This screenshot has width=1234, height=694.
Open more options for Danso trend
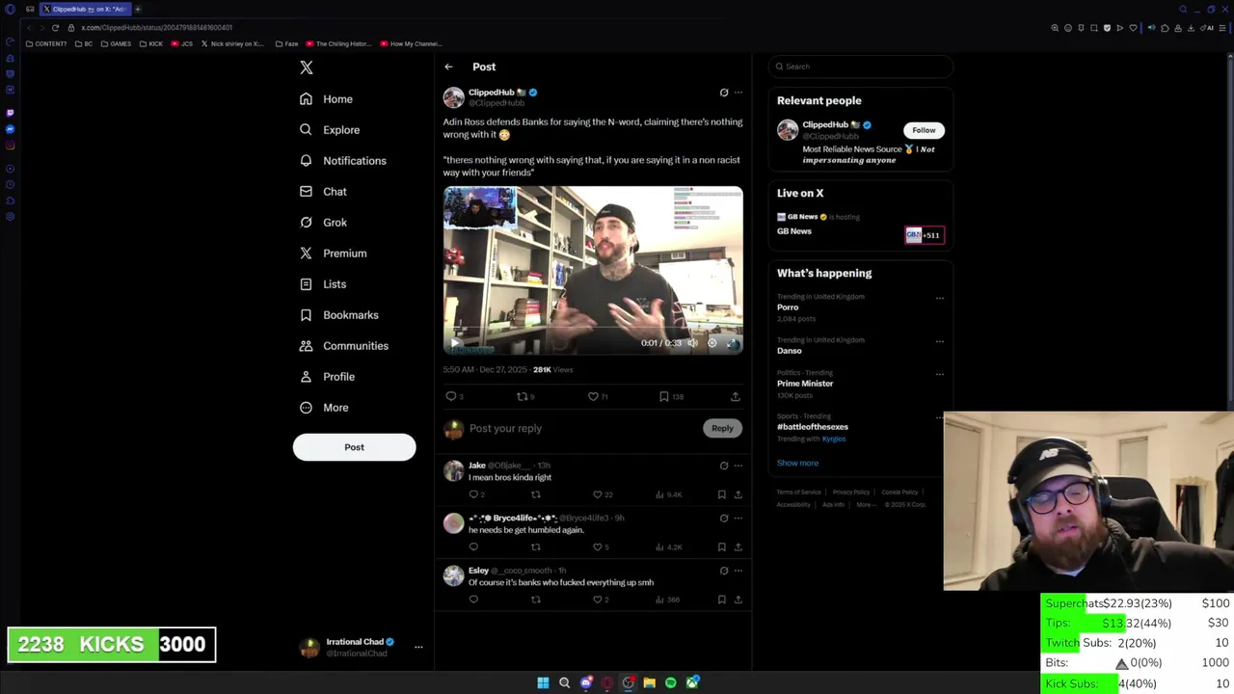[x=940, y=341]
